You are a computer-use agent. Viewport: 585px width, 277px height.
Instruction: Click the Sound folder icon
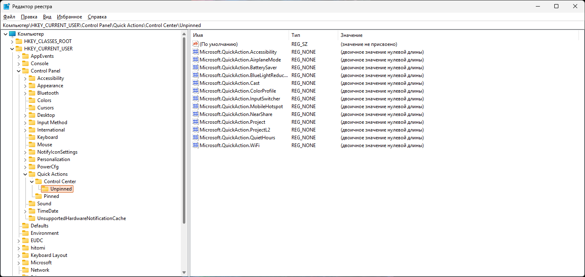[32, 204]
